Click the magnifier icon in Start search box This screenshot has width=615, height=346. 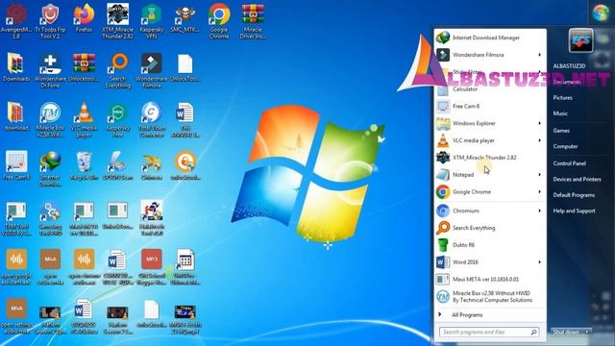(534, 333)
